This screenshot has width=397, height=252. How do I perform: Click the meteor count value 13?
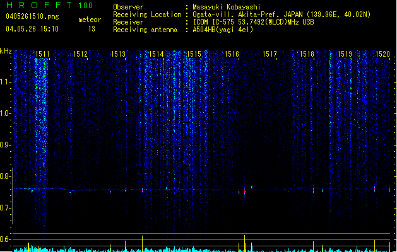[x=92, y=29]
